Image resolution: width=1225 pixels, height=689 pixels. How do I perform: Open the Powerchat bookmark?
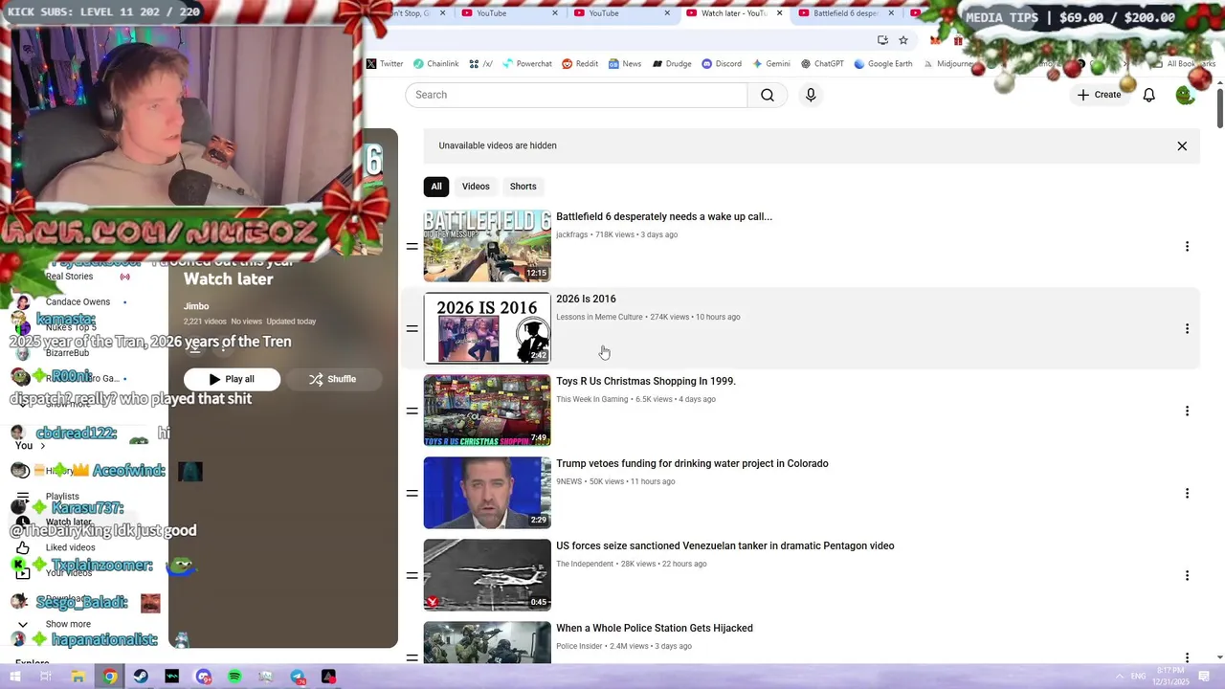click(x=527, y=64)
